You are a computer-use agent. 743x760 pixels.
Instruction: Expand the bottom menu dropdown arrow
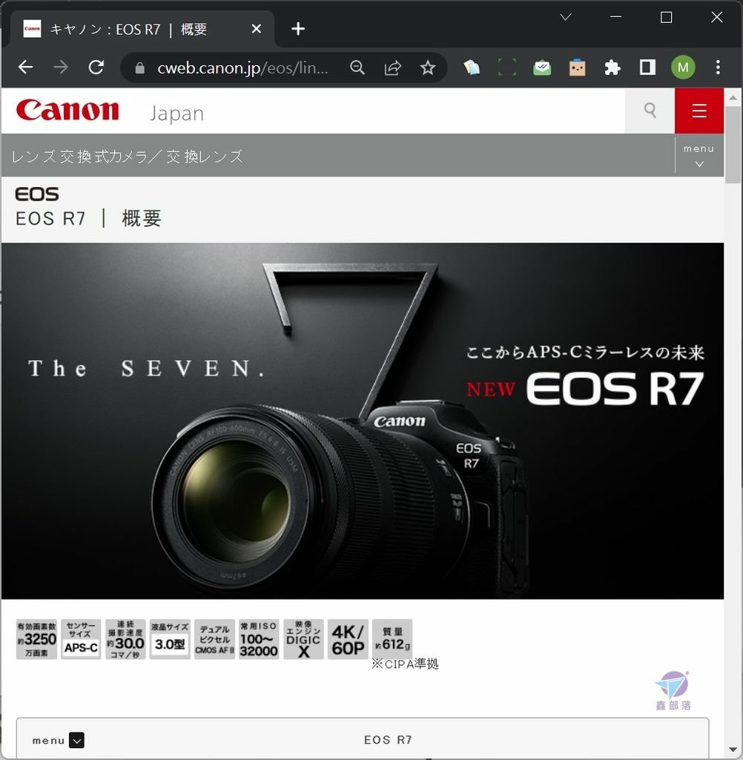tap(76, 740)
